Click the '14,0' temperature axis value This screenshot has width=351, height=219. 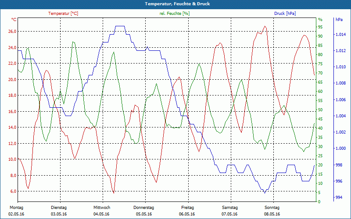(12, 127)
